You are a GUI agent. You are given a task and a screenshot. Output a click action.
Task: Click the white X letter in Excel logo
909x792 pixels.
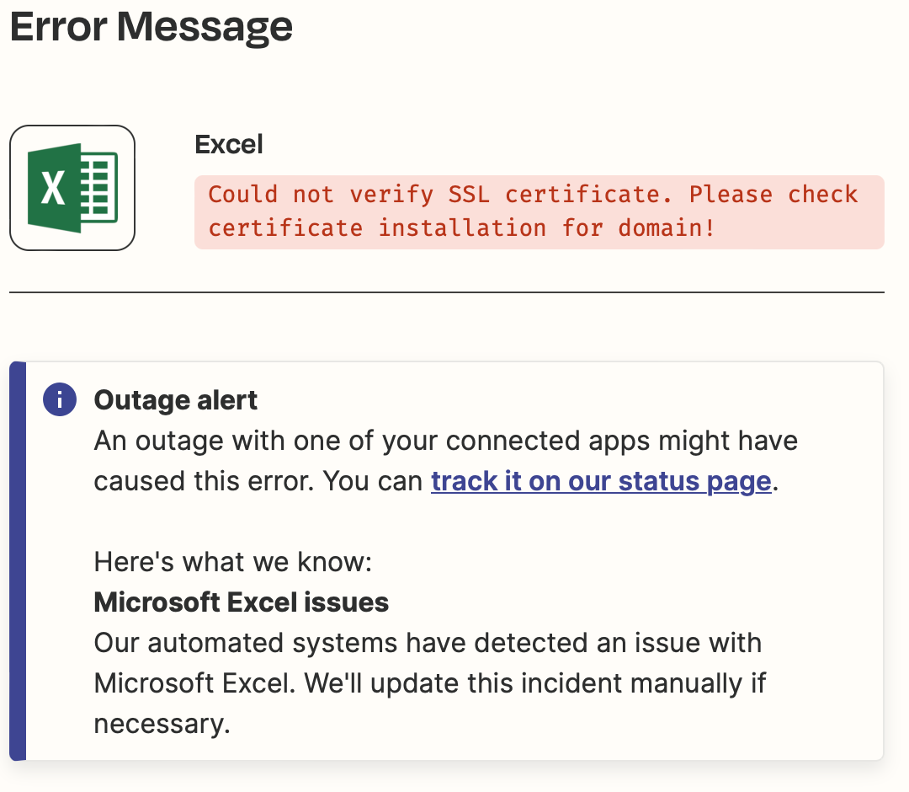click(53, 189)
